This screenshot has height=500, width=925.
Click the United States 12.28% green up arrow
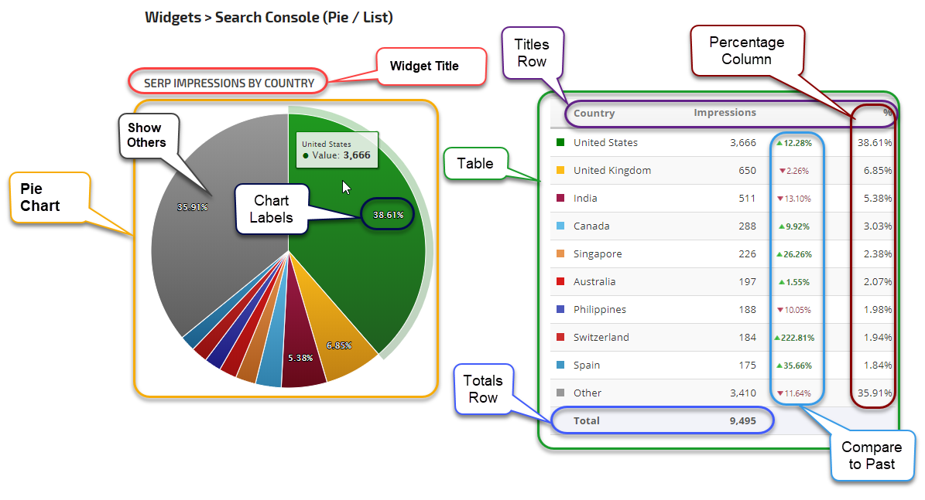[x=780, y=143]
